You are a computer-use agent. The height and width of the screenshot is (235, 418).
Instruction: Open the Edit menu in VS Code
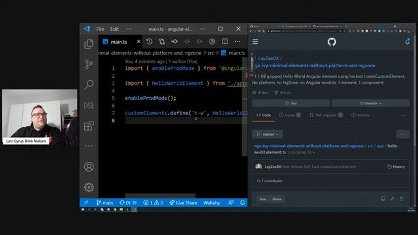(114, 29)
